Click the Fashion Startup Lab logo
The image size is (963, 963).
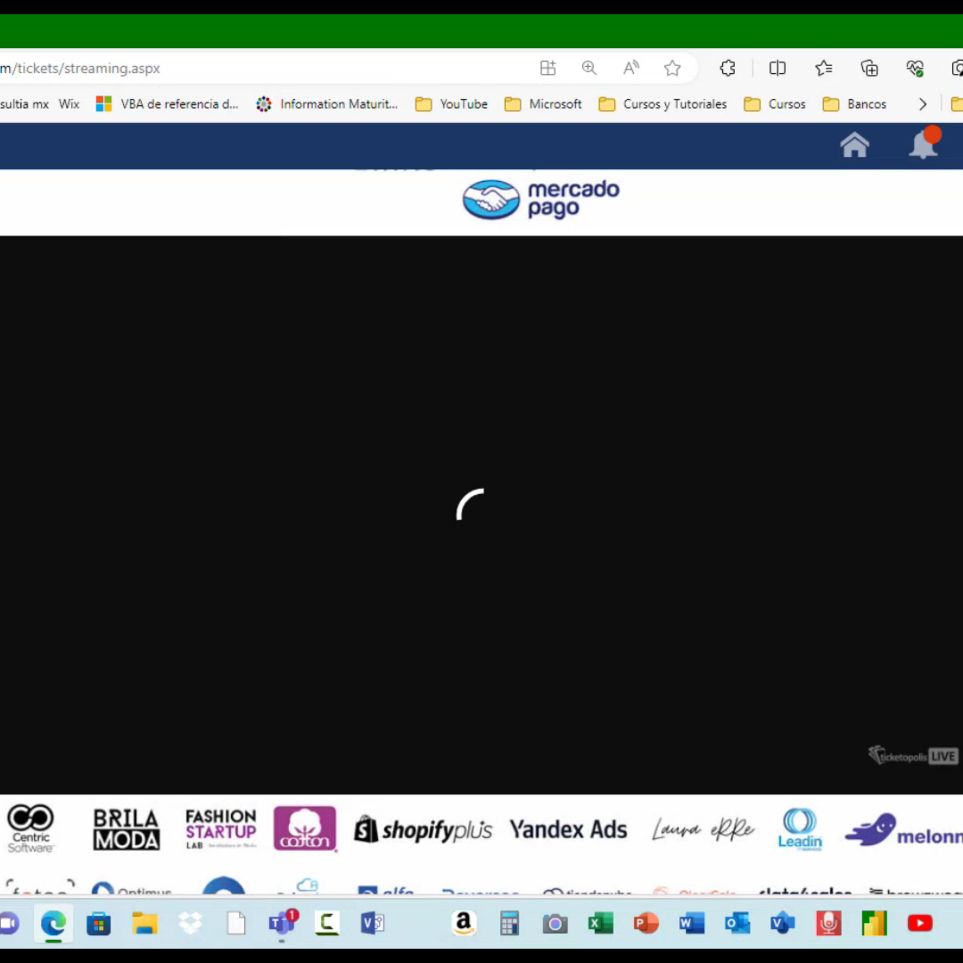click(x=221, y=829)
